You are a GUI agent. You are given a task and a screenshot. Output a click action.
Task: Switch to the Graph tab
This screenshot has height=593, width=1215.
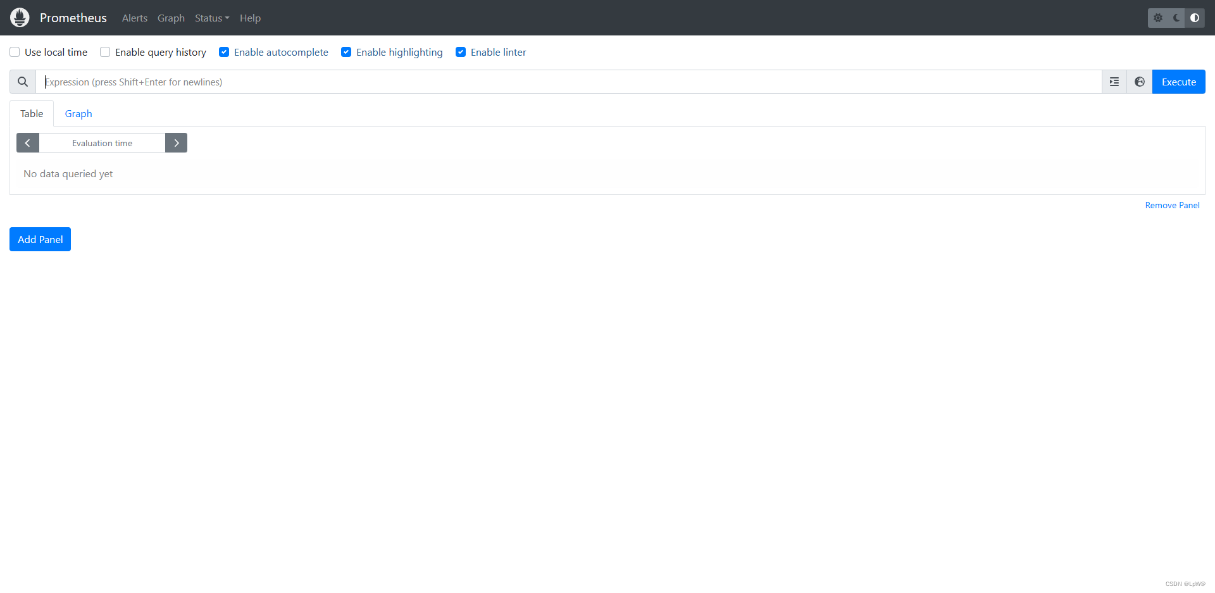78,113
